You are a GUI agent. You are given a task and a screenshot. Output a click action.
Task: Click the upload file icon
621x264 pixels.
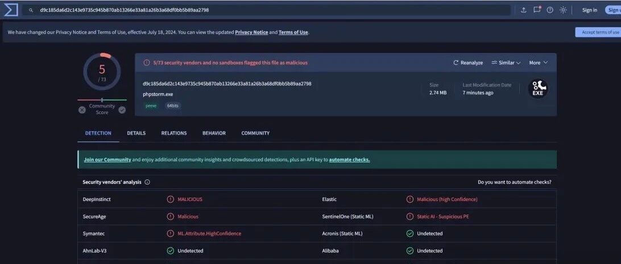523,10
